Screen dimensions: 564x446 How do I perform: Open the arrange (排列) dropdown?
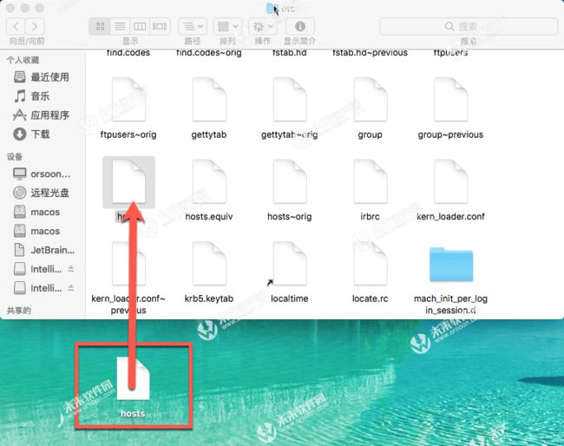(x=227, y=26)
